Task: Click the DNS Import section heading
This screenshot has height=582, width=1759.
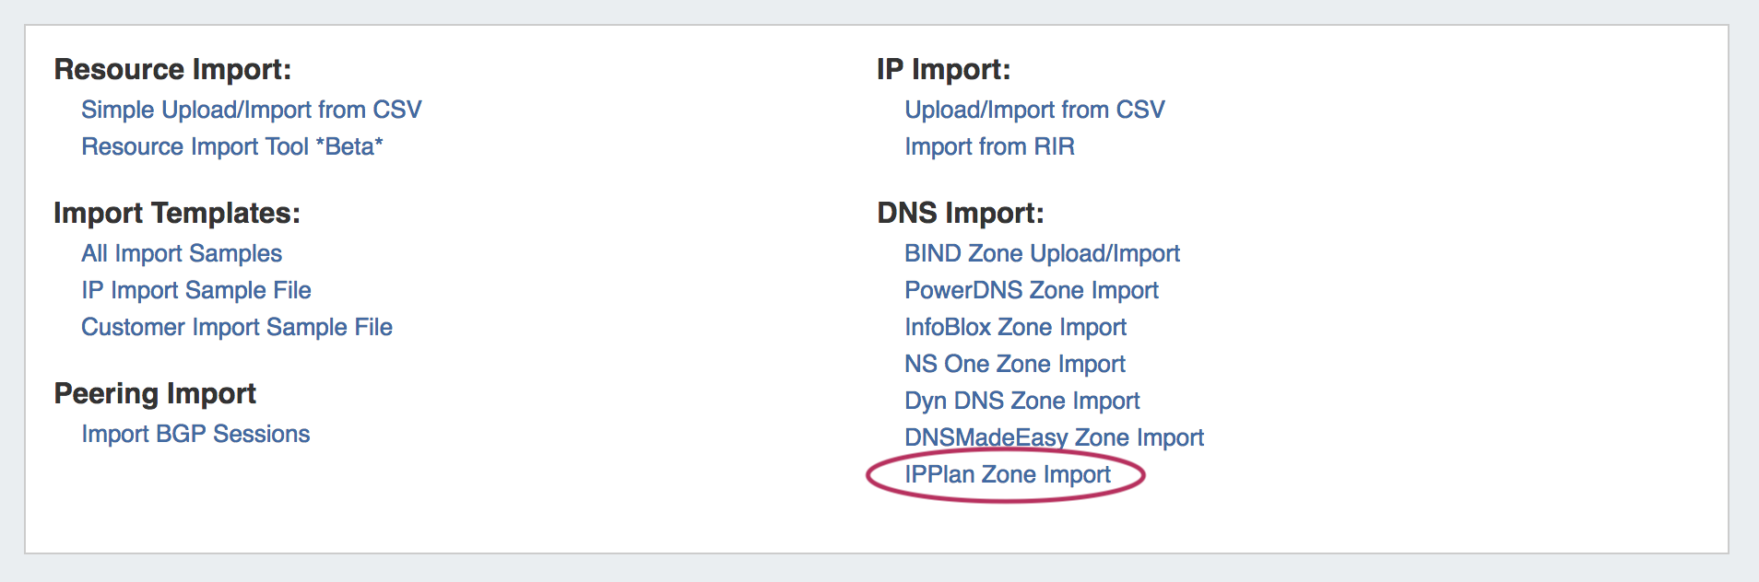Action: [960, 213]
